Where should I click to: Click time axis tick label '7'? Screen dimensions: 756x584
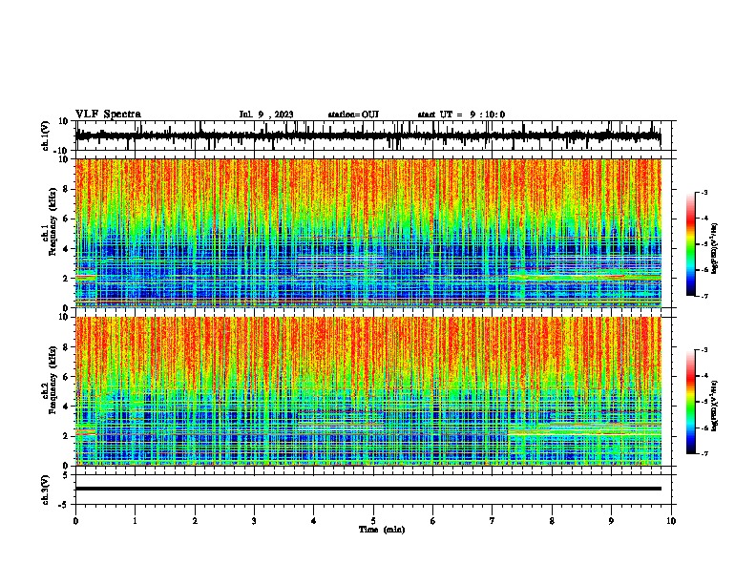click(x=493, y=521)
